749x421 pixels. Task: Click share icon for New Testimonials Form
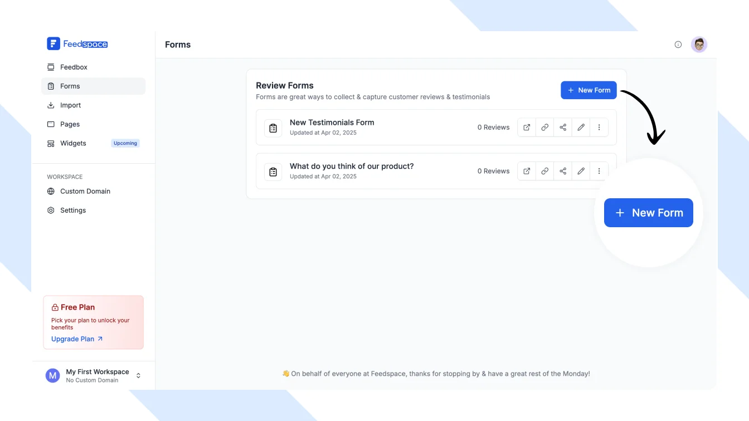[563, 128]
